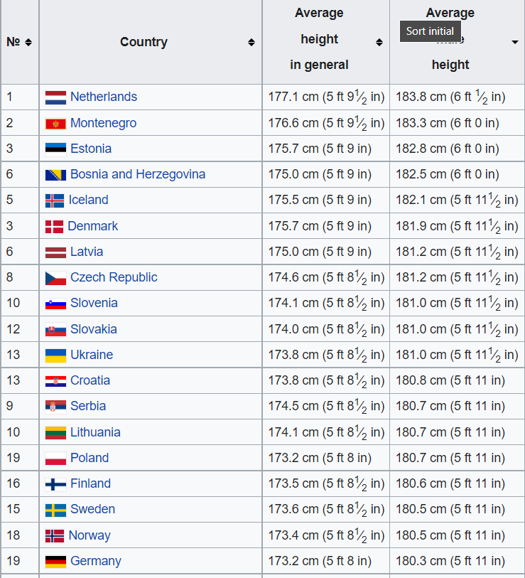Click the Montenegro flag icon

point(55,124)
